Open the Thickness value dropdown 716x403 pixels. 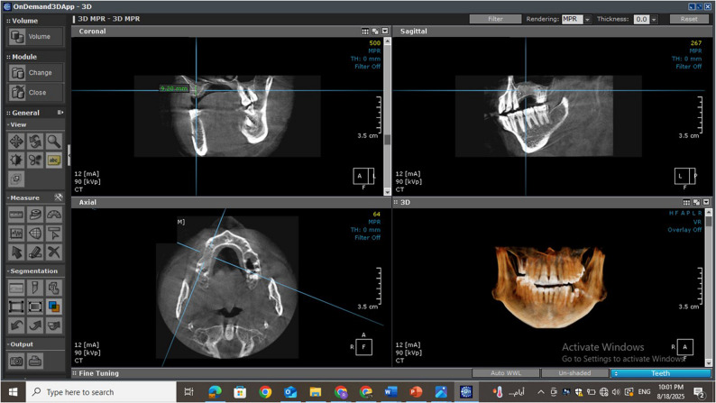(x=654, y=19)
